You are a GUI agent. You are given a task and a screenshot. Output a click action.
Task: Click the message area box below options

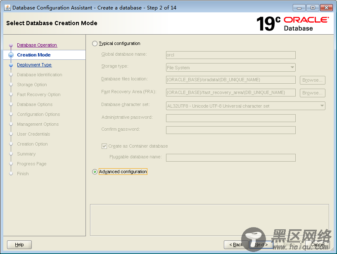pyautogui.click(x=209, y=220)
